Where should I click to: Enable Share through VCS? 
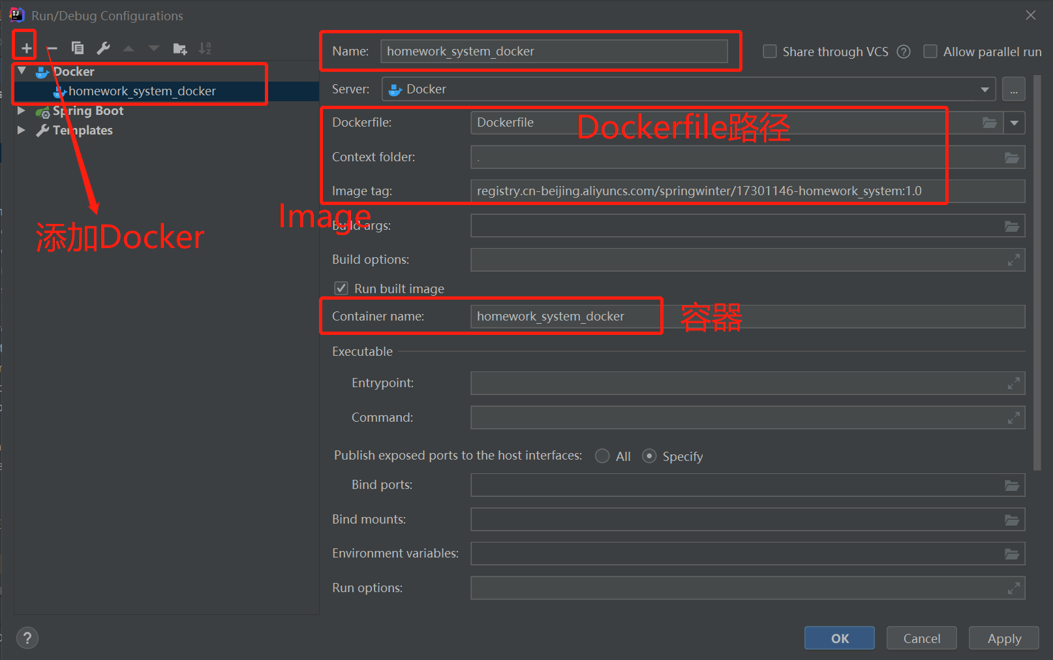[x=769, y=51]
